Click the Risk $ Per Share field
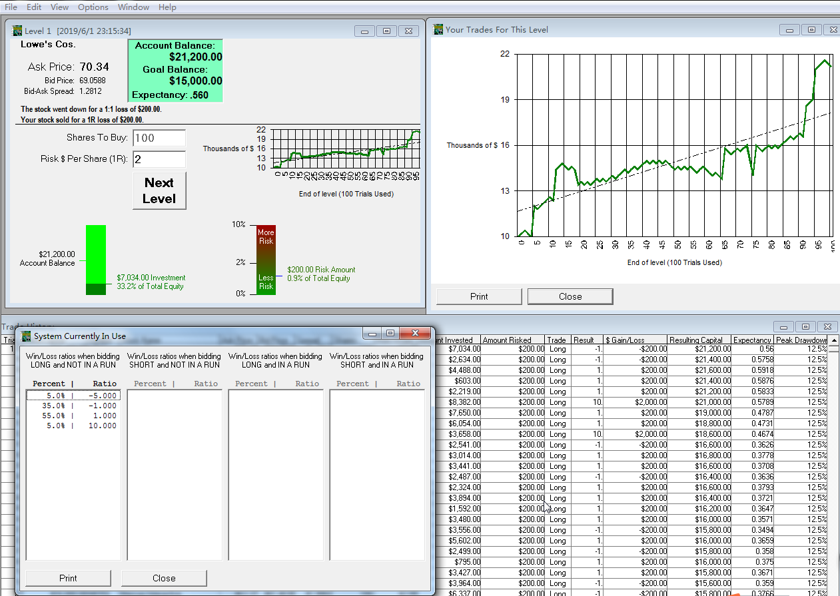 coord(159,159)
